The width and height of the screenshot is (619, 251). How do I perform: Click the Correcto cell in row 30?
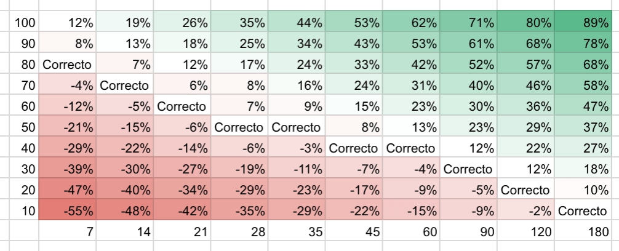point(468,169)
